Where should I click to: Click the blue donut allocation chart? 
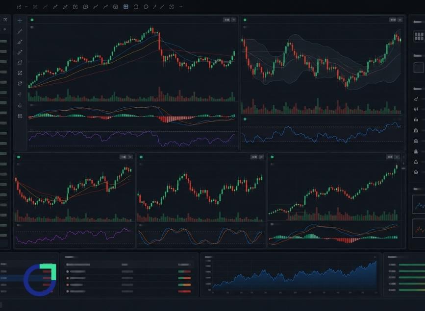point(40,280)
